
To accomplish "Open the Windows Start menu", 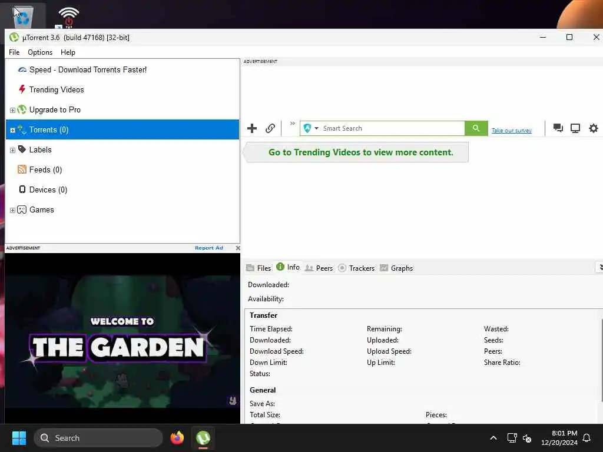I will 19,438.
